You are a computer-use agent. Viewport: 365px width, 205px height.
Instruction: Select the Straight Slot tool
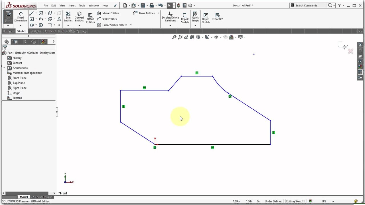click(32, 25)
